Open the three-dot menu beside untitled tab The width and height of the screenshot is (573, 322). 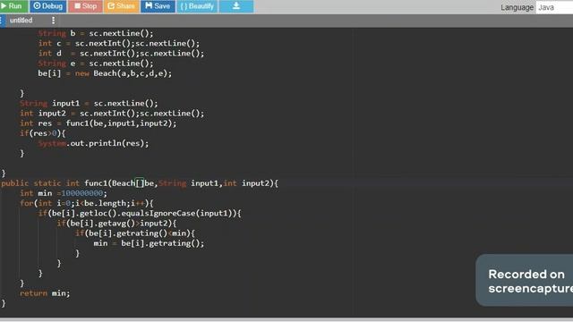(x=54, y=21)
